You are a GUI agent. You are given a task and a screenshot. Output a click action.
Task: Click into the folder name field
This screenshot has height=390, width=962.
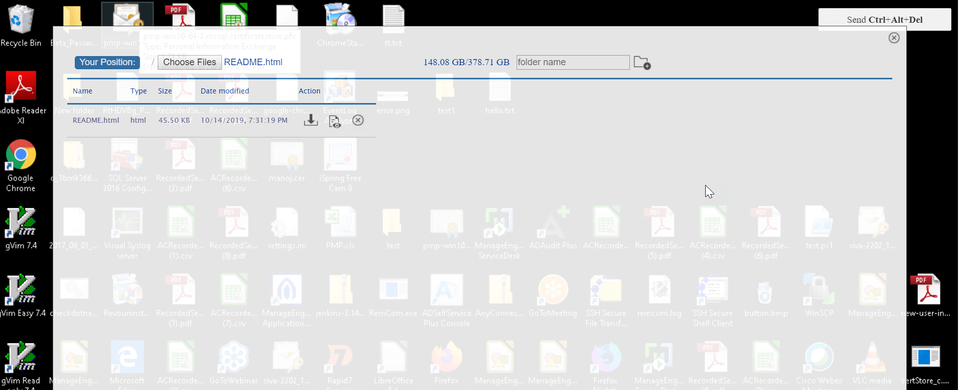click(x=573, y=62)
